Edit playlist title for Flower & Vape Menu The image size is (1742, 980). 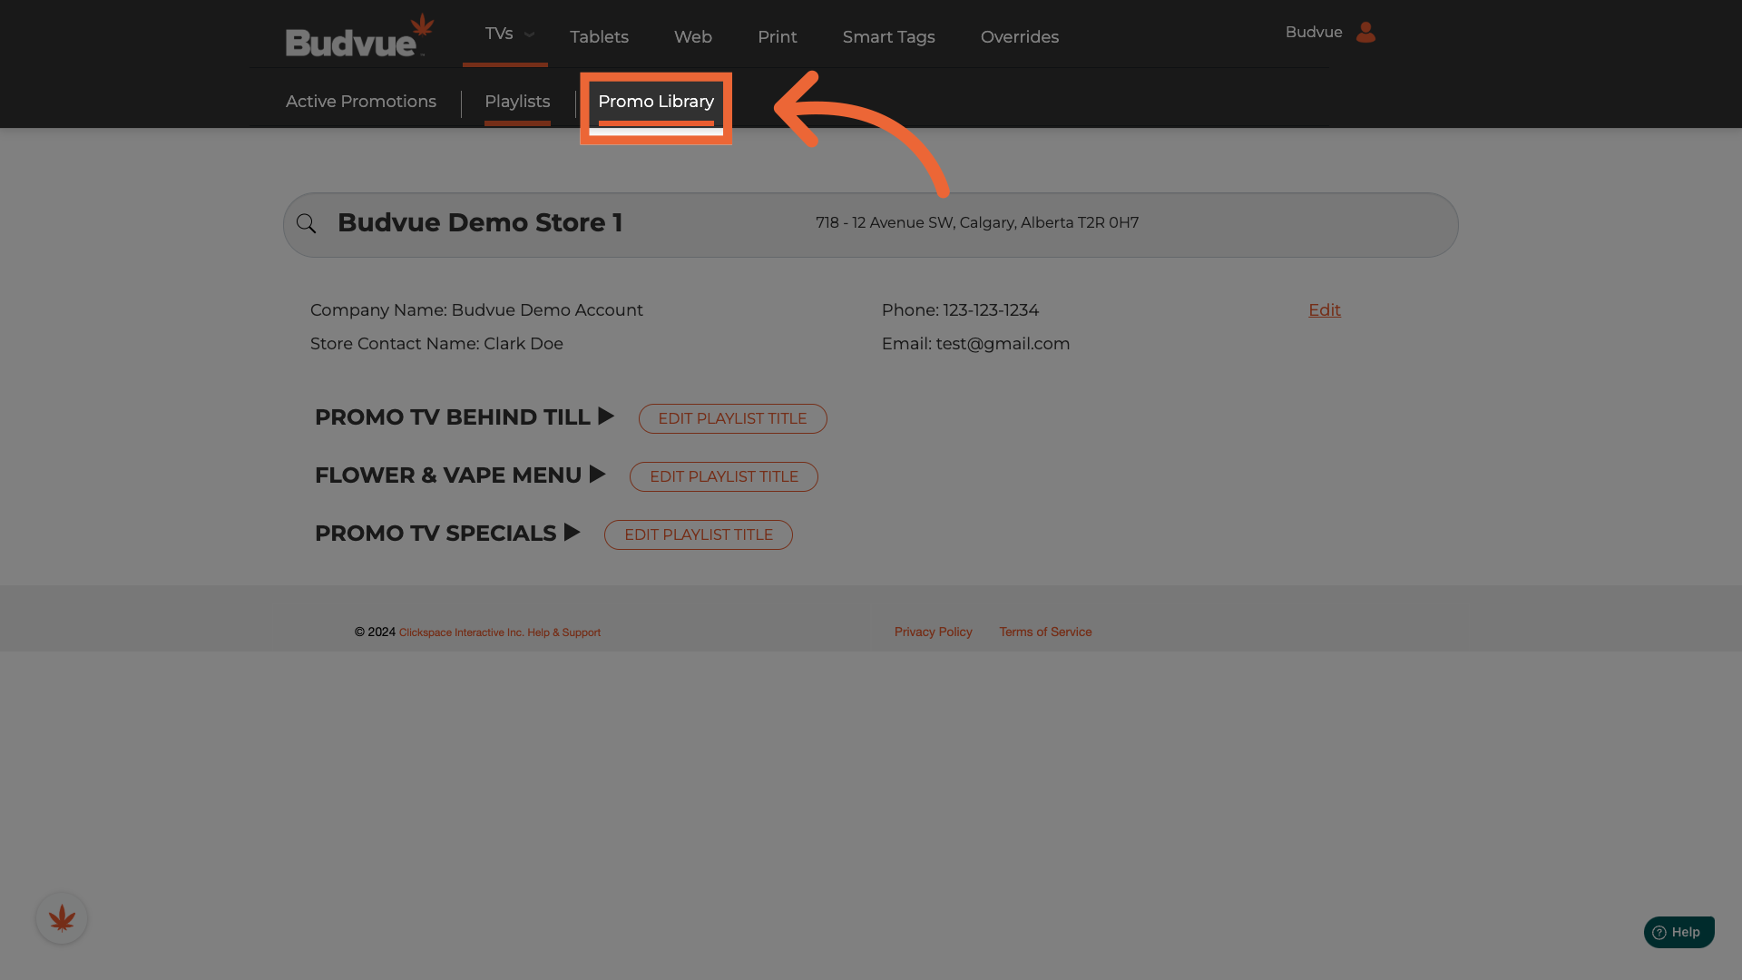pyautogui.click(x=723, y=476)
